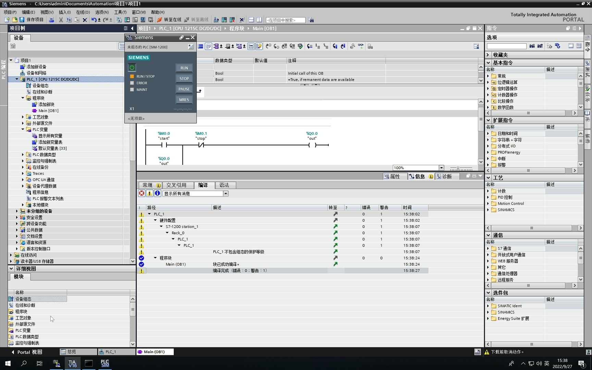The height and width of the screenshot is (370, 592).
Task: Switch PLCSIM to project view icon
Action: [190, 47]
